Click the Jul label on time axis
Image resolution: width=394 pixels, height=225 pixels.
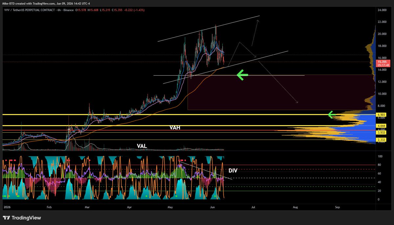coord(253,207)
